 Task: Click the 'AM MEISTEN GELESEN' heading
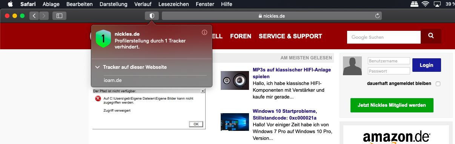pyautogui.click(x=306, y=58)
